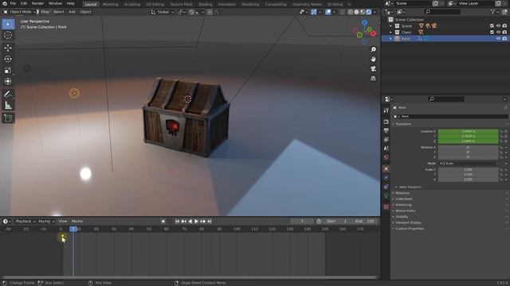Viewport: 510px width, 286px height.
Task: Open the View Layer properties tab
Action: click(x=386, y=140)
